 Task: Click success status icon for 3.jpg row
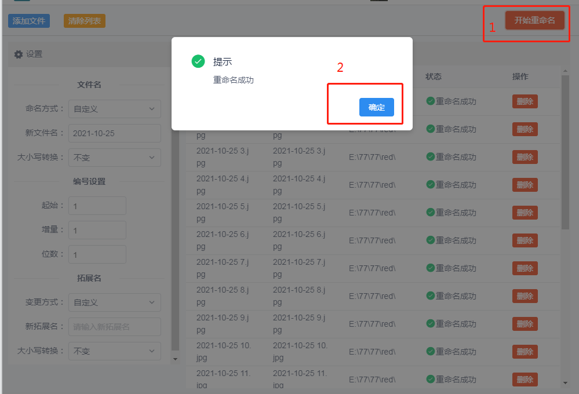point(430,156)
